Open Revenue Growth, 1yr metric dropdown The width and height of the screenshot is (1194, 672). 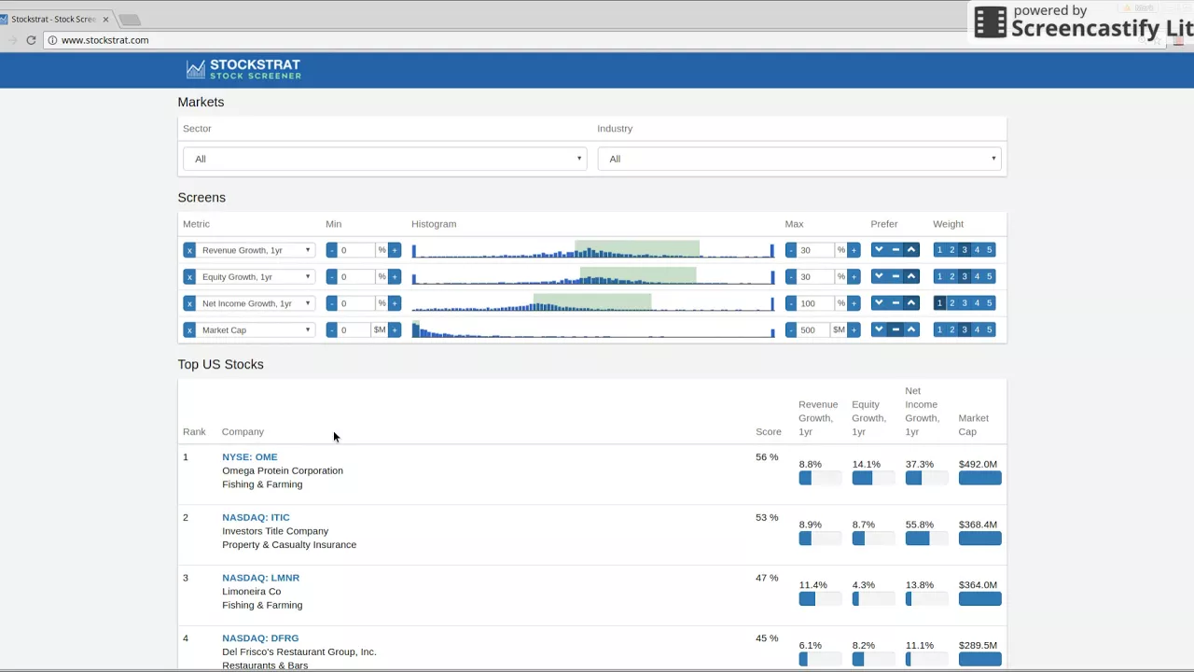[255, 250]
